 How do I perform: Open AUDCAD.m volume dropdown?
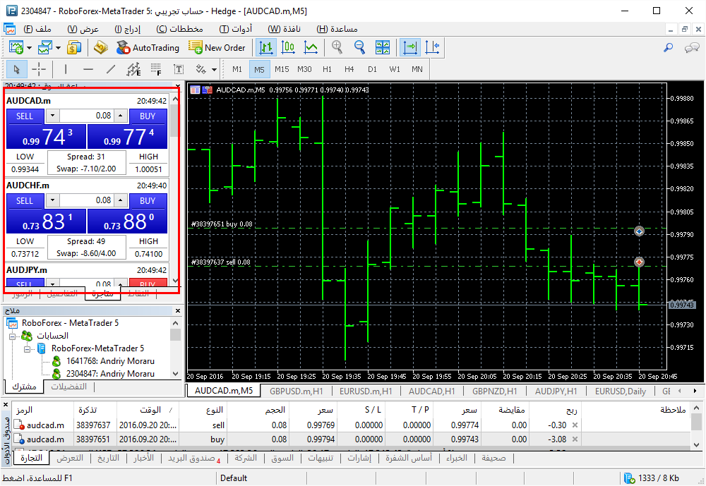click(53, 116)
